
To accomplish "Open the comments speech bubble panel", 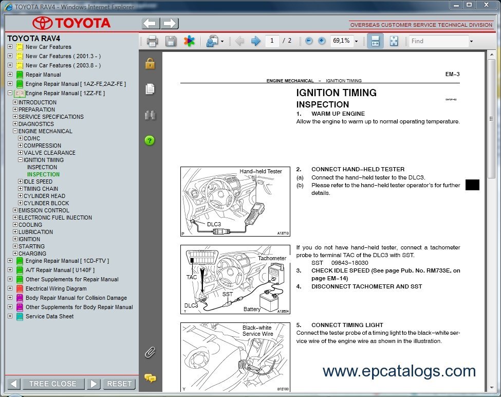I will (150, 378).
